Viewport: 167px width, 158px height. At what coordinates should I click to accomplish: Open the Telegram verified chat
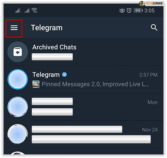click(84, 79)
